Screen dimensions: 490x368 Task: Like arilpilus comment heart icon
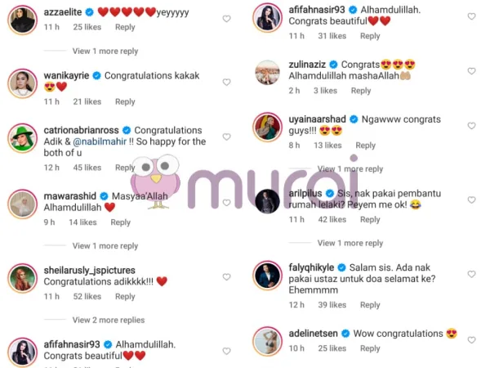point(471,200)
